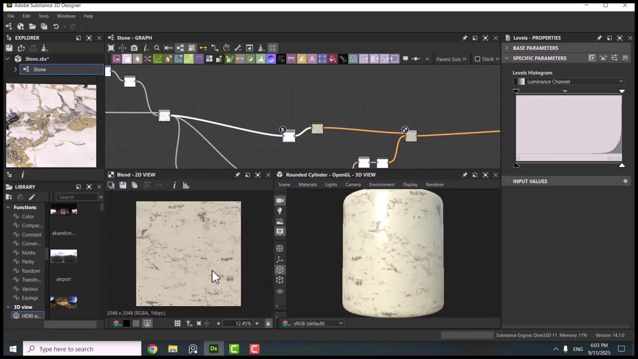Open the Windows menu
Viewport: 638px width, 359px height.
(66, 16)
